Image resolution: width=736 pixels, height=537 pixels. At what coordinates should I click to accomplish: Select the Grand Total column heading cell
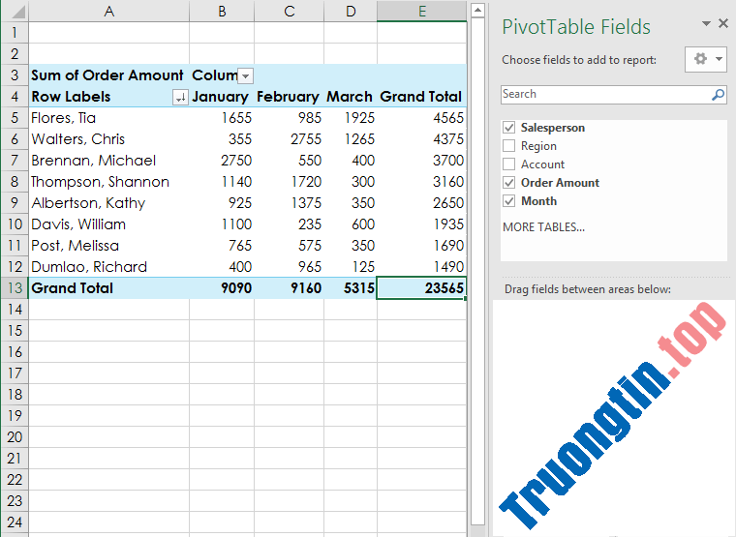click(x=422, y=97)
